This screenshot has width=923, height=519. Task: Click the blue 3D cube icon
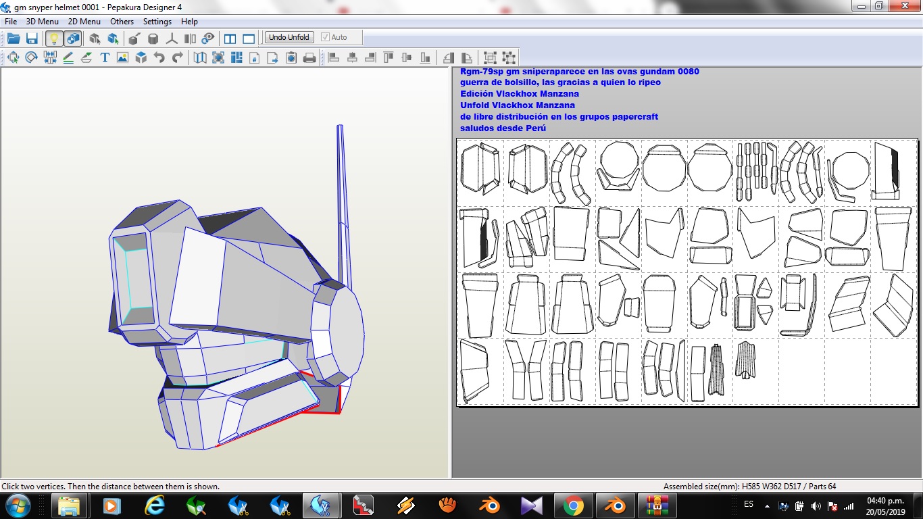(x=141, y=57)
